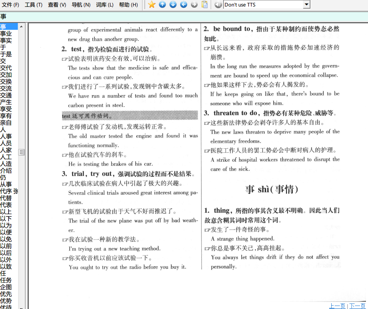Select the highlighted entry 事 in word list
368x309 pixels.
(9, 26)
